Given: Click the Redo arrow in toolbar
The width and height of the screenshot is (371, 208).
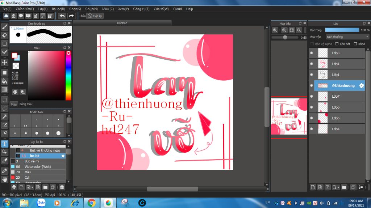Looking at the screenshot, I should pyautogui.click(x=71, y=16).
